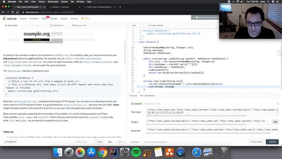Expand the Console dropdown

[136, 142]
